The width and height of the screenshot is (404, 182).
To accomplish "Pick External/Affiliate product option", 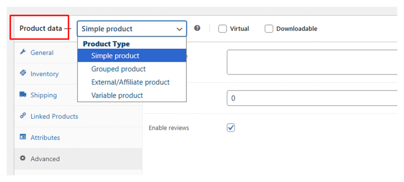I will [130, 83].
